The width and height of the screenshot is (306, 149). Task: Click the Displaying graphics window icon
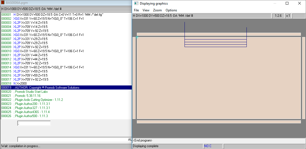(136, 3)
